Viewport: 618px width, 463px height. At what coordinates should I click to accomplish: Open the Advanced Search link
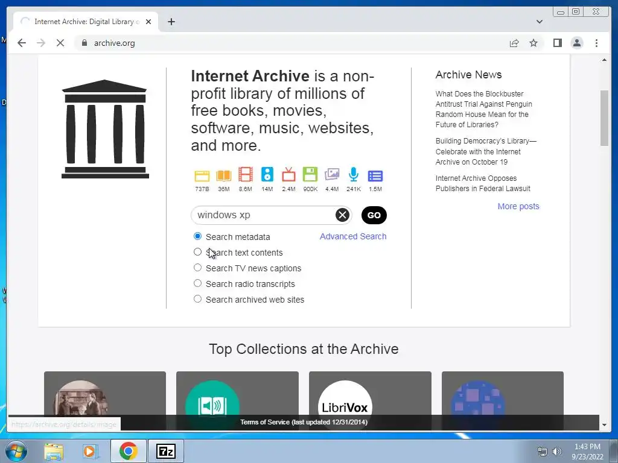click(352, 236)
